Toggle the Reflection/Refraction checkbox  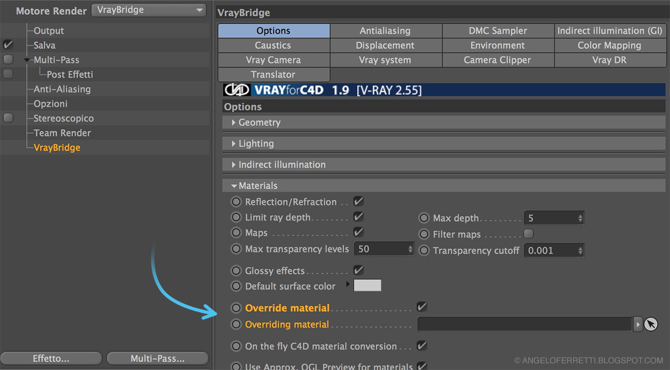[358, 201]
